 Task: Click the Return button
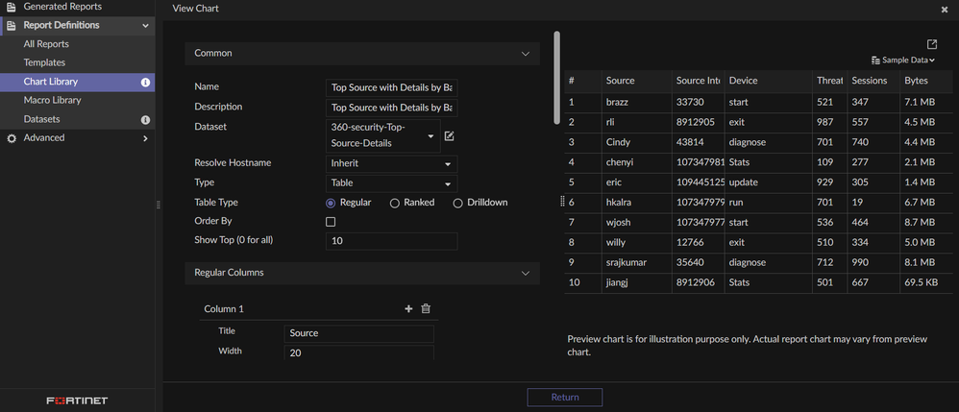pos(565,398)
